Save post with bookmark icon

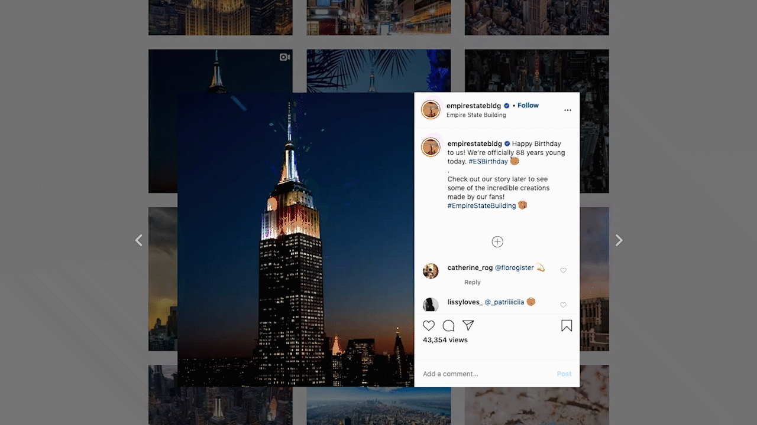[567, 326]
